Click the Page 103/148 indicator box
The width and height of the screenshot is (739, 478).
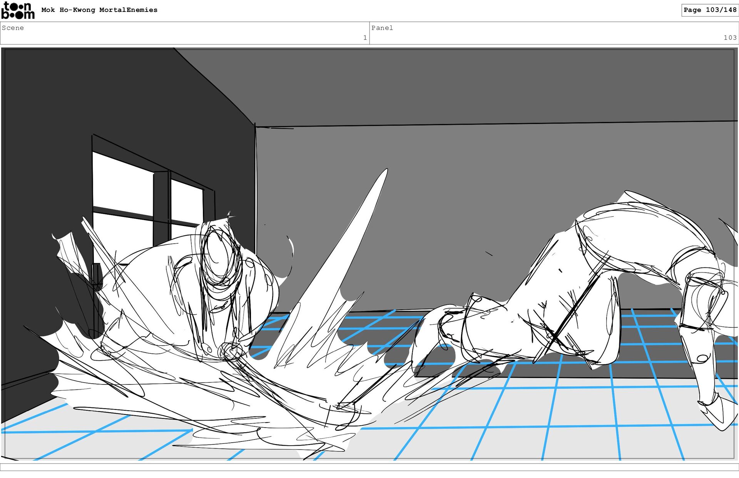[x=709, y=10]
